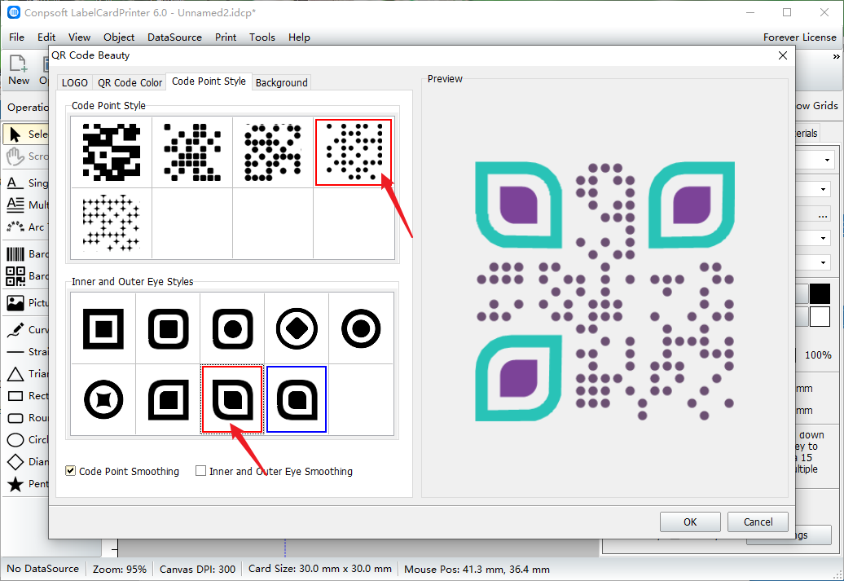Toggle the Code Point Smoothing checkbox
The image size is (844, 581).
click(71, 471)
